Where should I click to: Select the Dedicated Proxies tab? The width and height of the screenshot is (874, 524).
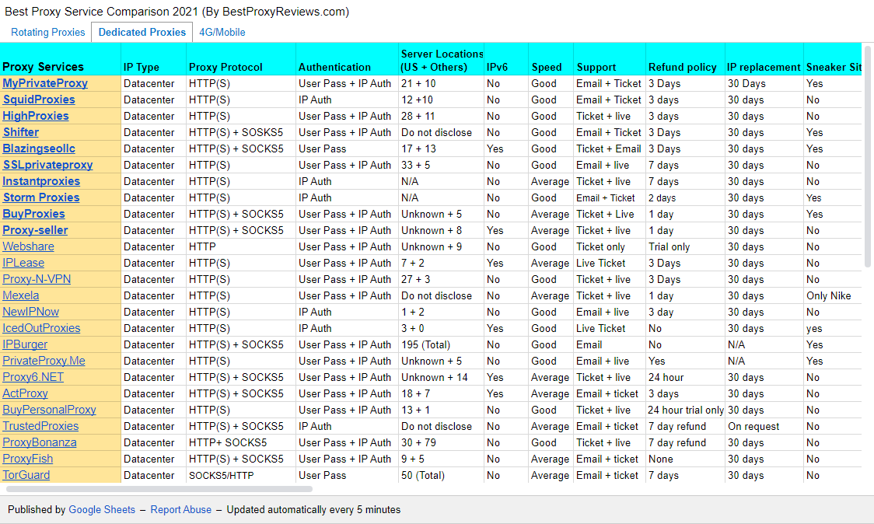142,32
